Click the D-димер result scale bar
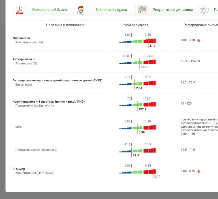218x199 pixels. 138,172
